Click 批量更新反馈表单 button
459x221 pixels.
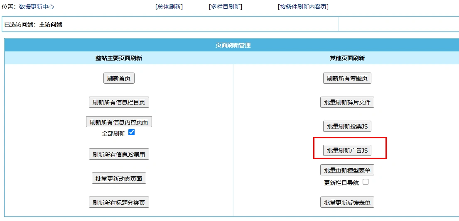point(347,202)
